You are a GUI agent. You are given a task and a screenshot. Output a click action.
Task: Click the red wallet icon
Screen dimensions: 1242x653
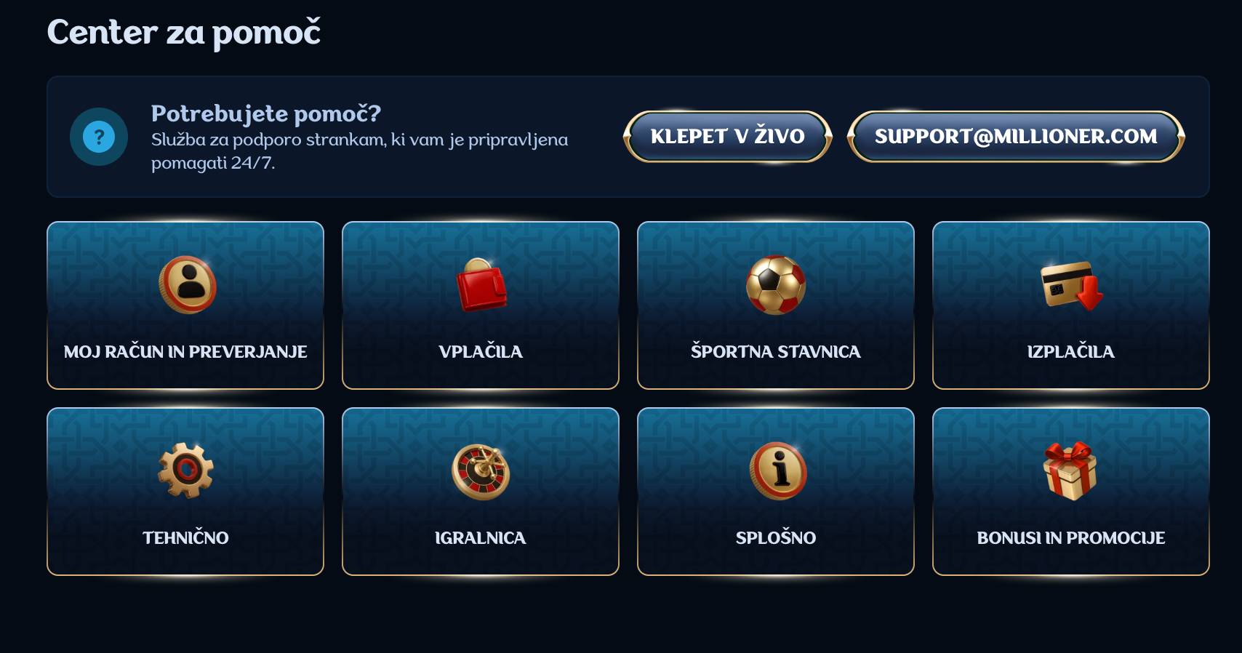pos(481,286)
